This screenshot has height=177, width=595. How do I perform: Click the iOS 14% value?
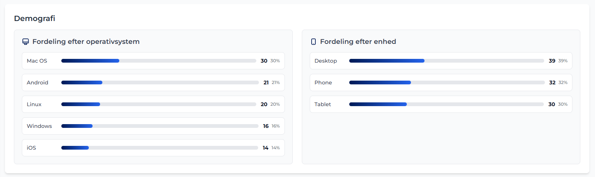tap(275, 148)
